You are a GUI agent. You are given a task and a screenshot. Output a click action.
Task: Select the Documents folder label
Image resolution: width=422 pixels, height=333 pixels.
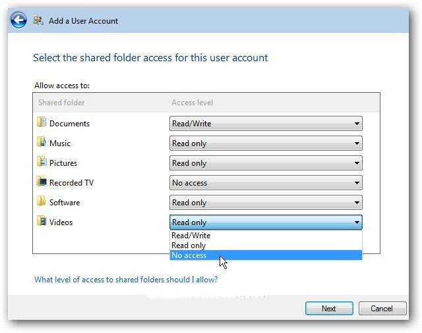(69, 124)
